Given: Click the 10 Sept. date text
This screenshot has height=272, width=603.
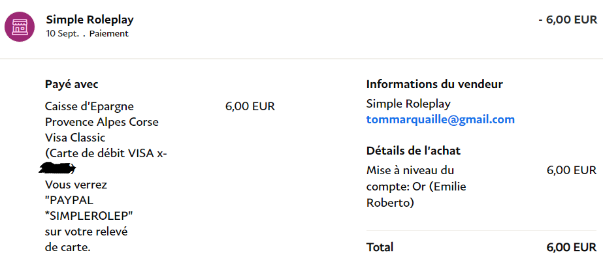Looking at the screenshot, I should (x=62, y=34).
